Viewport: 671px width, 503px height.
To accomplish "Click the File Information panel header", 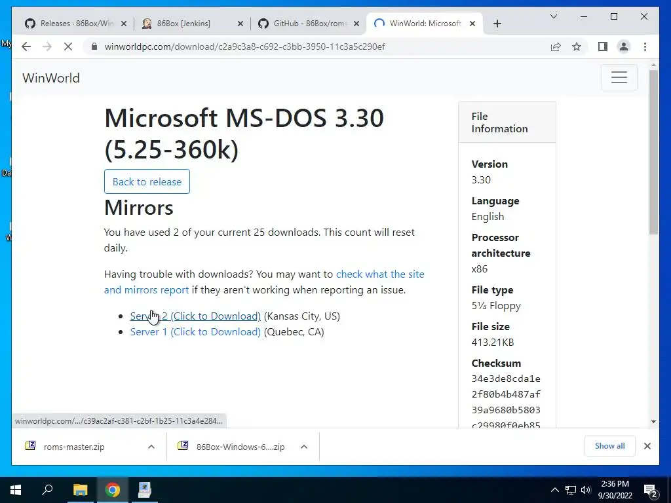I will coord(507,122).
